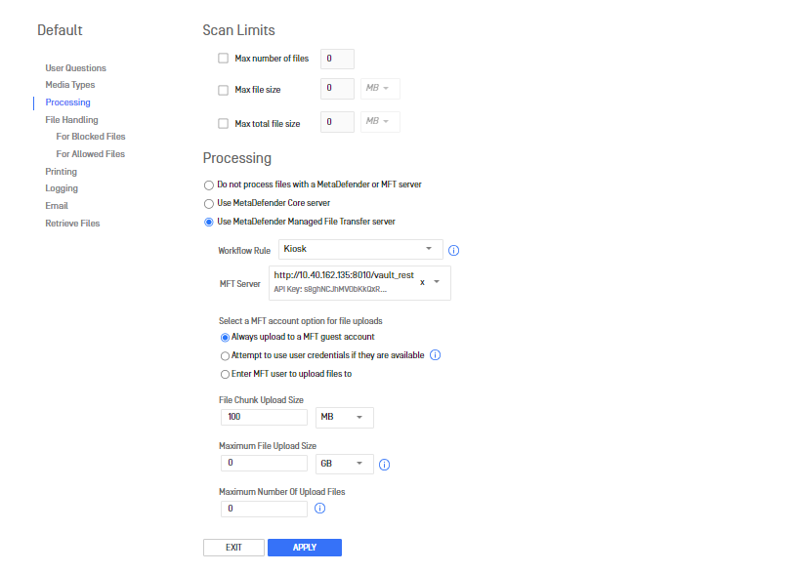Viewport: 801px width, 573px height.
Task: Open For Allowed Files sub-item
Action: [91, 153]
